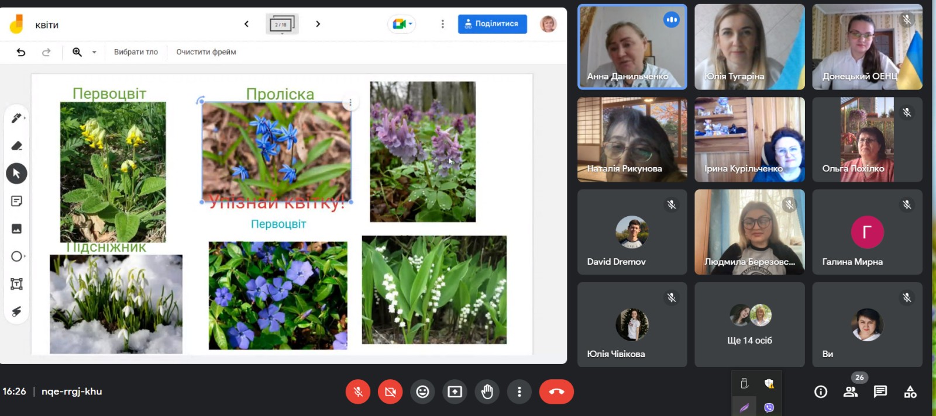This screenshot has height=416, width=936.
Task: Open the selected image's three-dot menu
Action: [x=350, y=103]
